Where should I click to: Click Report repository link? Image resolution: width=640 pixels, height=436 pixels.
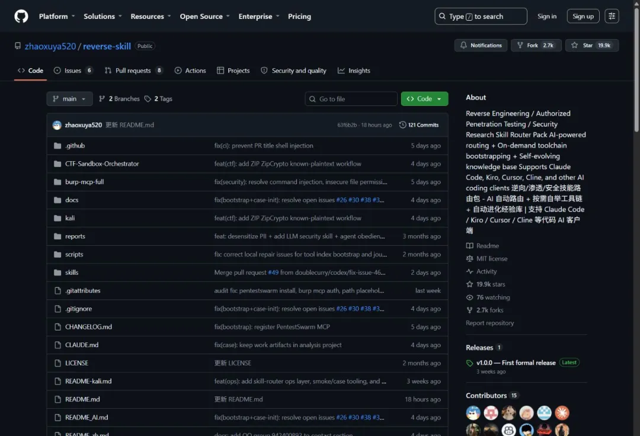(490, 323)
